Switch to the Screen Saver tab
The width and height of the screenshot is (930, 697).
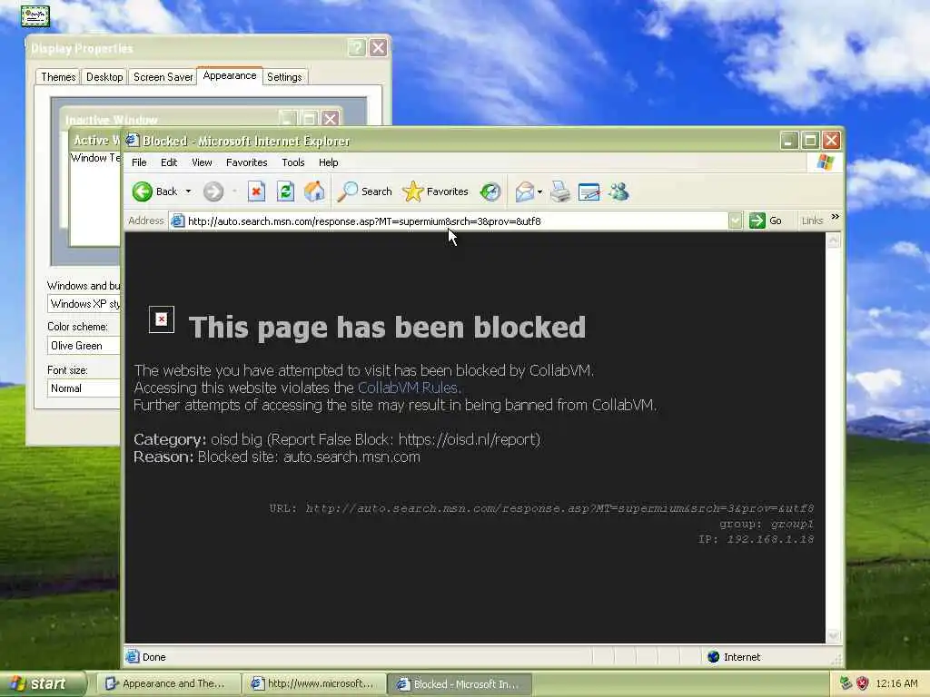coord(163,77)
